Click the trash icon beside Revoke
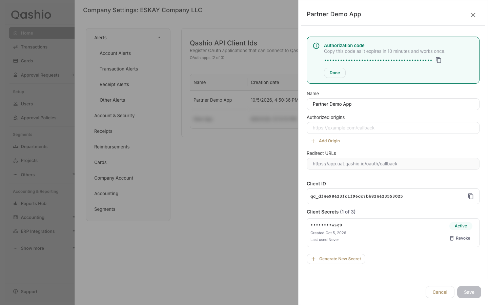Screen dimensions: 488x305 coord(451,238)
